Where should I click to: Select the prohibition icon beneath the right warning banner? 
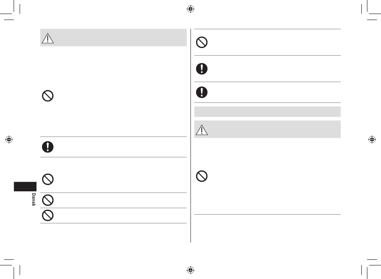pyautogui.click(x=202, y=176)
